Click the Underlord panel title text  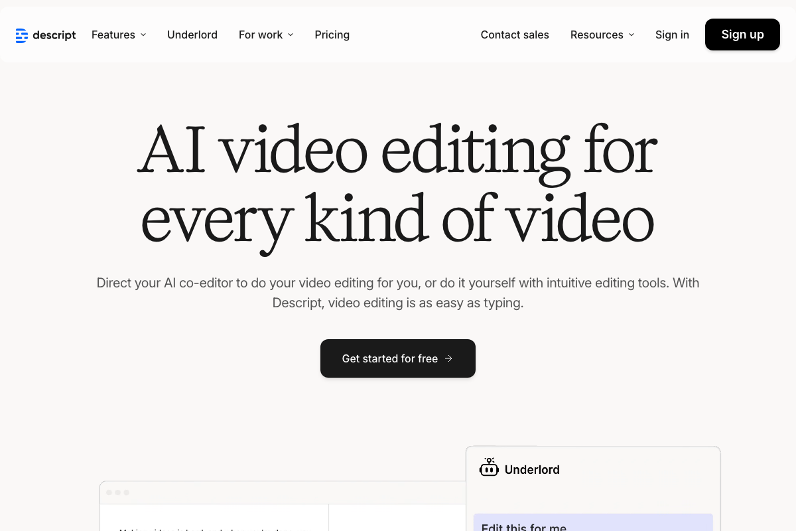532,470
